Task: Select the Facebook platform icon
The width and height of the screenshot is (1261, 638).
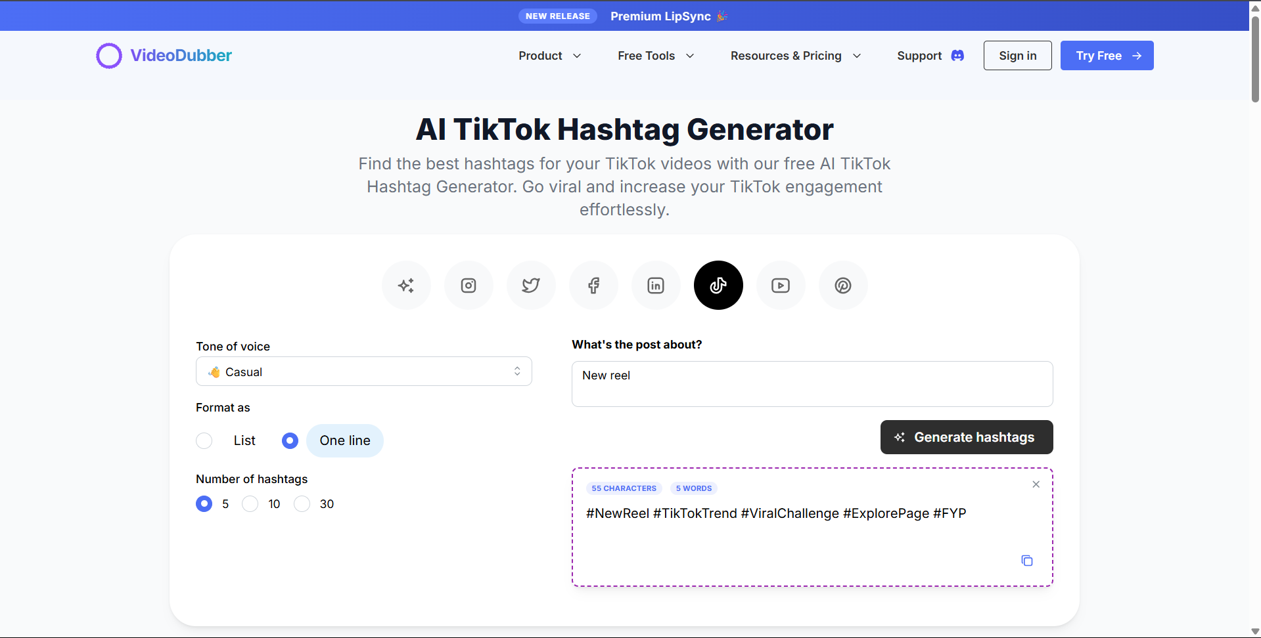Action: [593, 286]
